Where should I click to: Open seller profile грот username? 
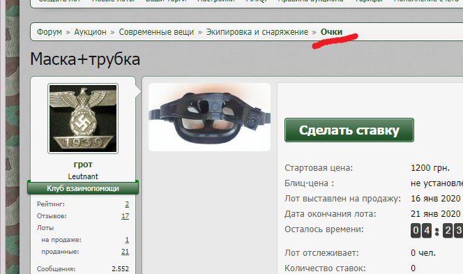click(83, 164)
